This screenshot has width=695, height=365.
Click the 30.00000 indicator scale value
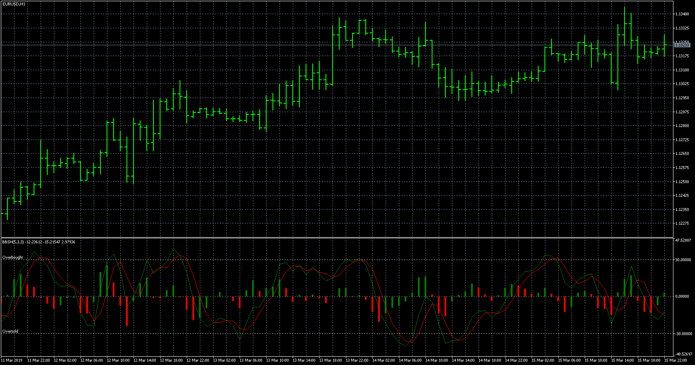(683, 260)
